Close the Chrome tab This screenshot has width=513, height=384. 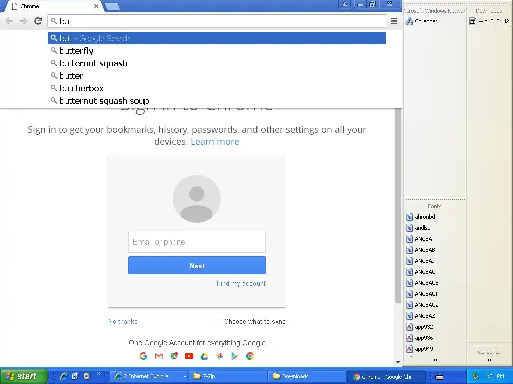click(96, 6)
